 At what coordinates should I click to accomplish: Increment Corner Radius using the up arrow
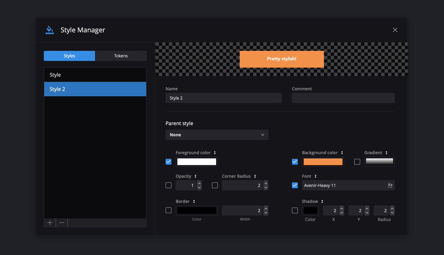click(266, 183)
